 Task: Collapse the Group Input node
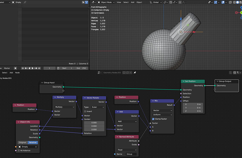[42, 82]
